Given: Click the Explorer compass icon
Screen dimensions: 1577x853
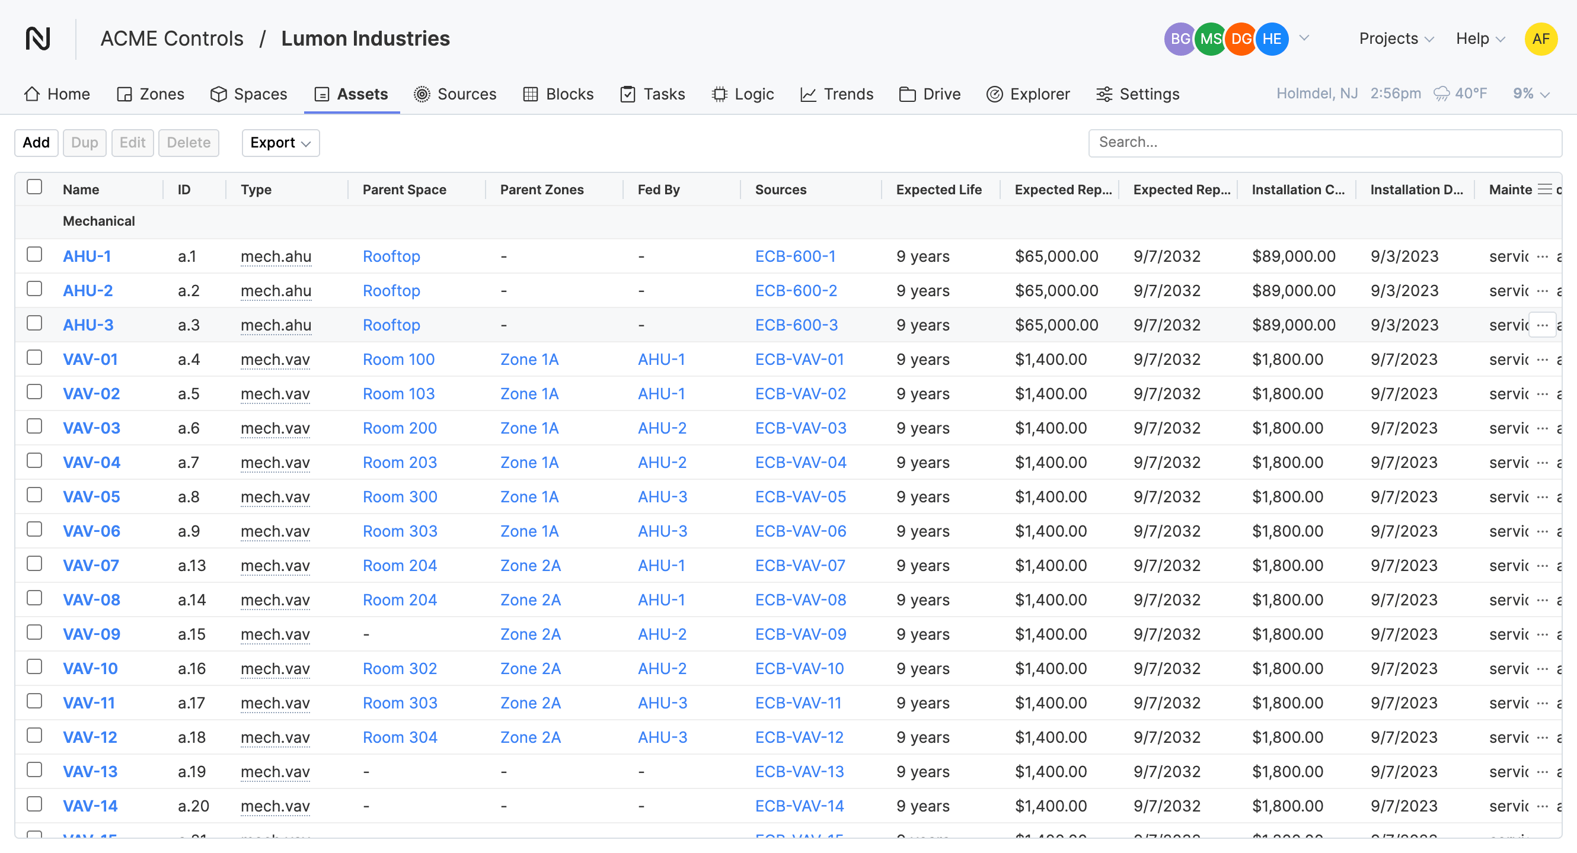Looking at the screenshot, I should pyautogui.click(x=994, y=94).
